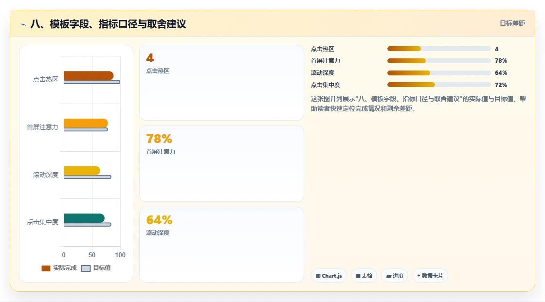This screenshot has height=302, width=545.
Task: Click the description paragraph starting 这张图并列展示
Action: [x=418, y=104]
